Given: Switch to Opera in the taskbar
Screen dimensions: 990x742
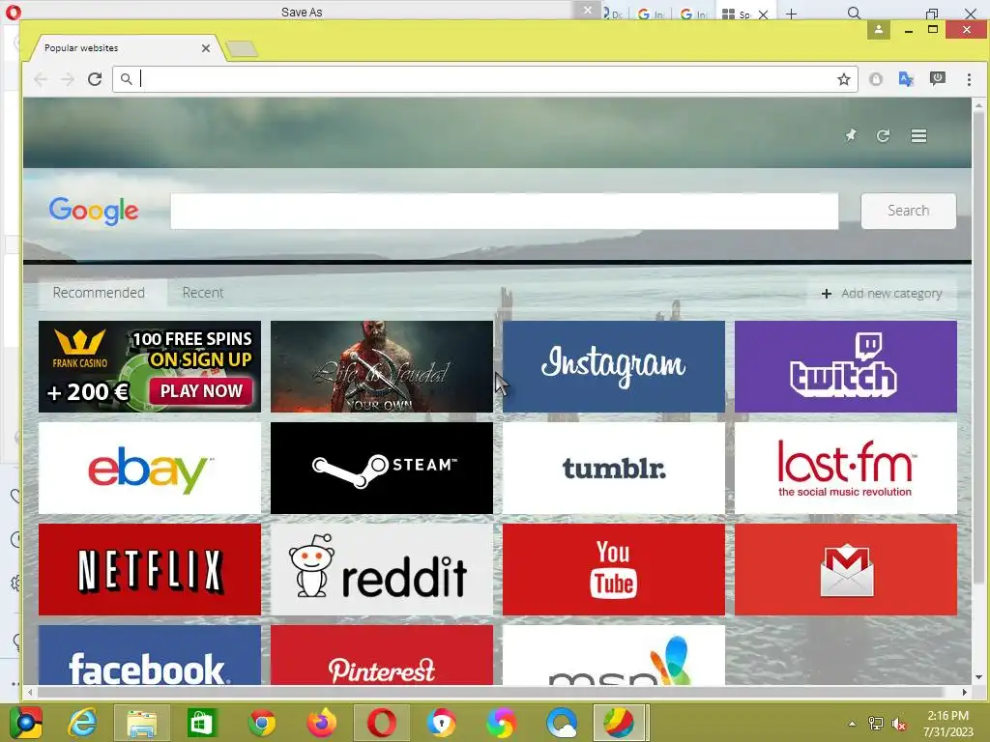Looking at the screenshot, I should coord(381,723).
